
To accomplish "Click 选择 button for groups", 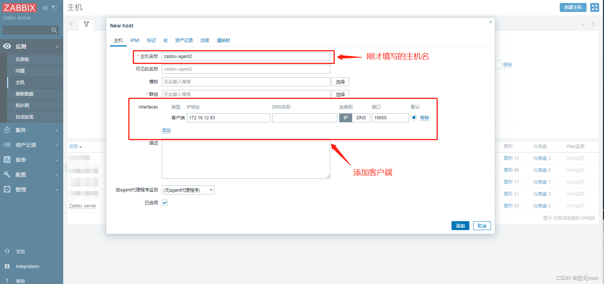I will point(340,94).
